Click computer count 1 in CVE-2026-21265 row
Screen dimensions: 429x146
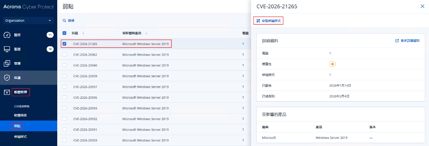click(243, 44)
